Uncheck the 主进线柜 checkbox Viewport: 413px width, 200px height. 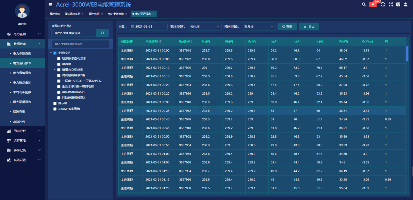point(55,53)
